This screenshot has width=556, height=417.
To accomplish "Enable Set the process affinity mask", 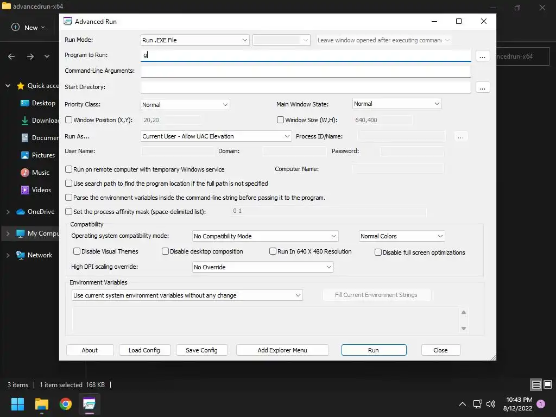I will pos(69,211).
